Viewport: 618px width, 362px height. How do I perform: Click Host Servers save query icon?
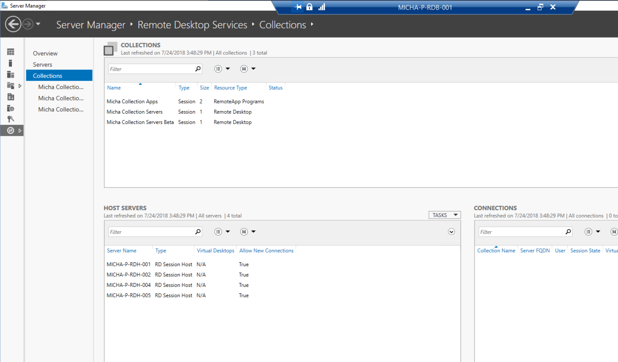(244, 232)
